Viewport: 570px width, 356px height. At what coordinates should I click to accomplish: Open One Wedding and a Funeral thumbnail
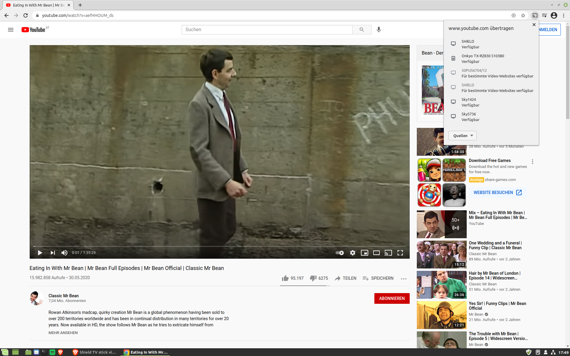click(x=442, y=255)
